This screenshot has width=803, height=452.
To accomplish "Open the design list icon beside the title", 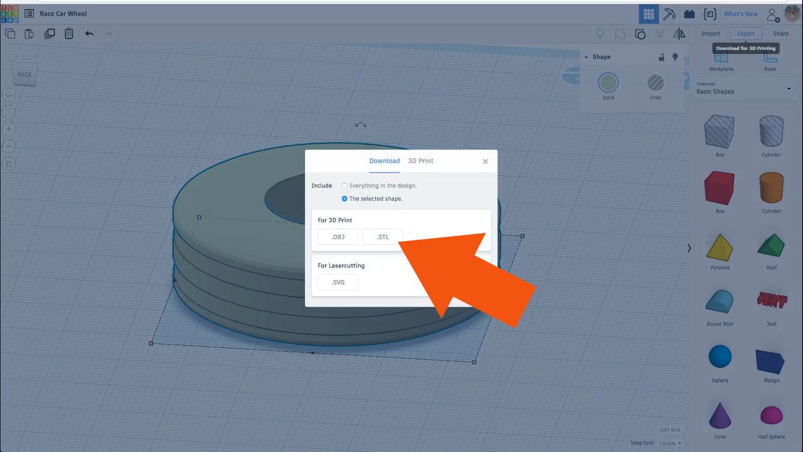I will click(x=29, y=13).
